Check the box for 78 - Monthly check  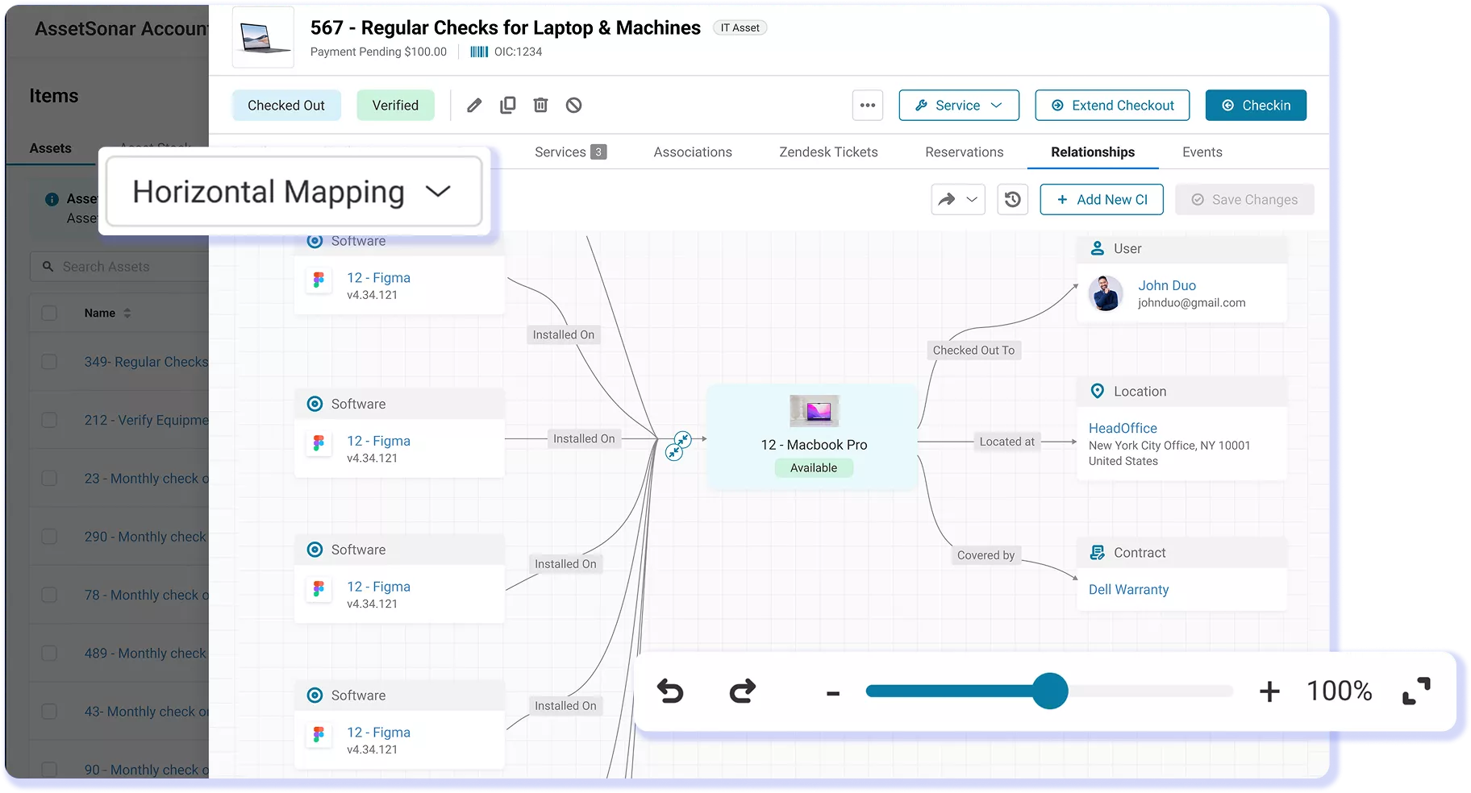click(x=49, y=595)
